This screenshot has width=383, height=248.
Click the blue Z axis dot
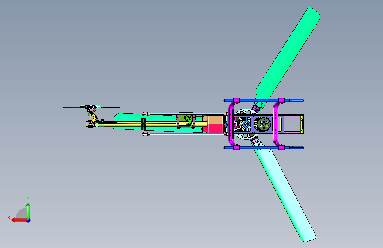29,220
